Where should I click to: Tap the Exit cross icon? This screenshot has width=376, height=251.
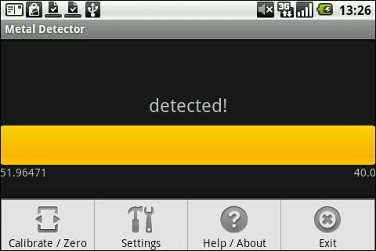tap(327, 219)
